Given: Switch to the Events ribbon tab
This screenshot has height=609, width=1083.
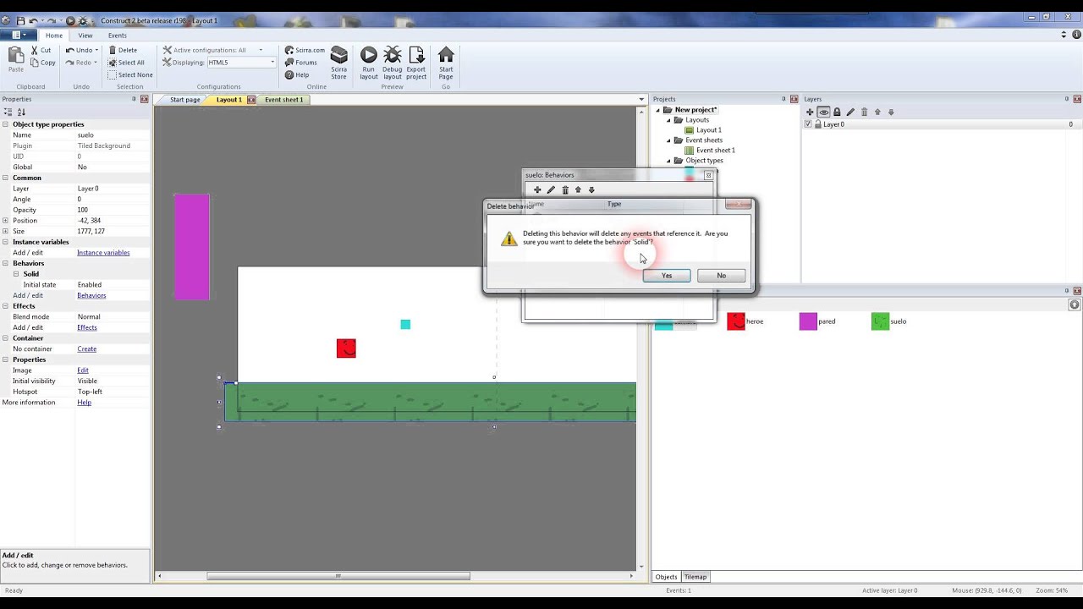Looking at the screenshot, I should click(118, 36).
